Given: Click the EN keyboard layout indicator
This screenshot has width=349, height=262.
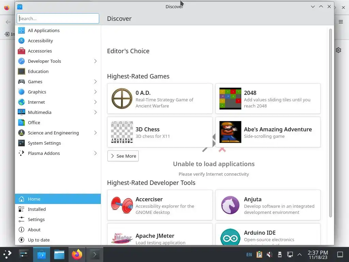Looking at the screenshot, I should [x=249, y=254].
